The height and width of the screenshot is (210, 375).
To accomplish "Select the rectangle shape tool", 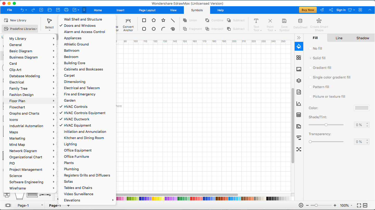I will pos(144,20).
